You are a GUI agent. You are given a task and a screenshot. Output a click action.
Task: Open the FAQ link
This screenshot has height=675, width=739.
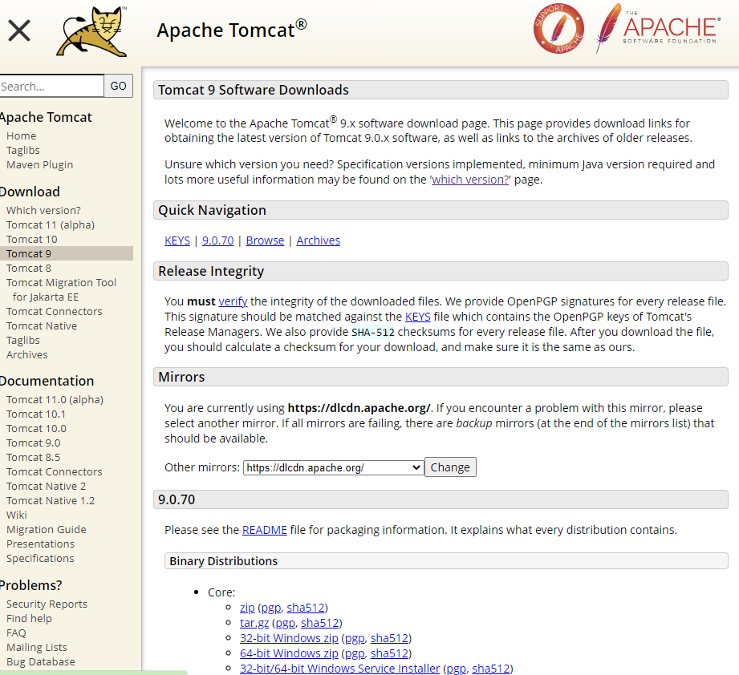point(16,633)
